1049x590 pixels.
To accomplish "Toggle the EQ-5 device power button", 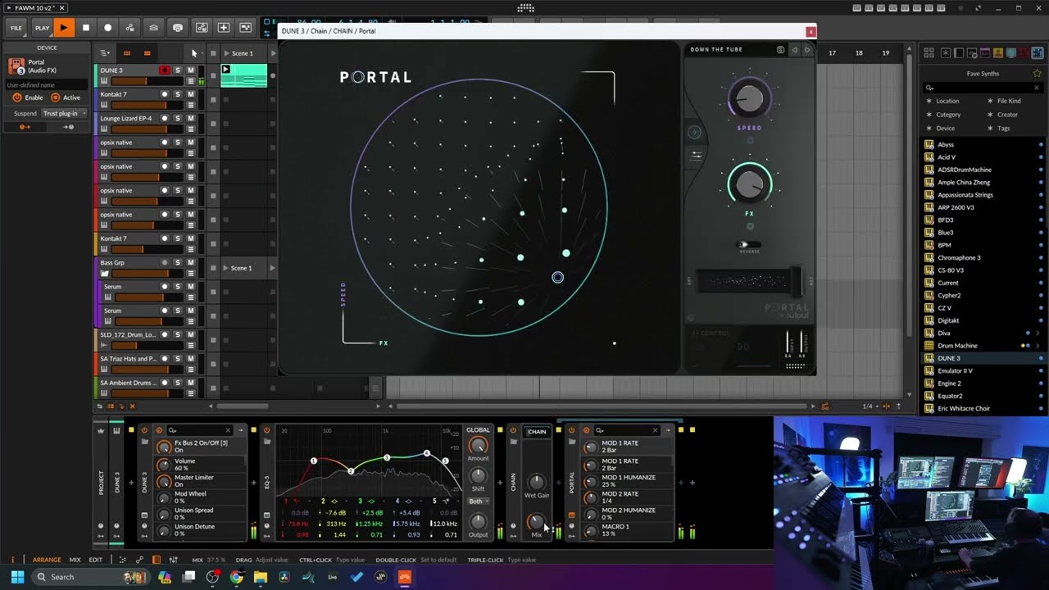I will point(267,430).
